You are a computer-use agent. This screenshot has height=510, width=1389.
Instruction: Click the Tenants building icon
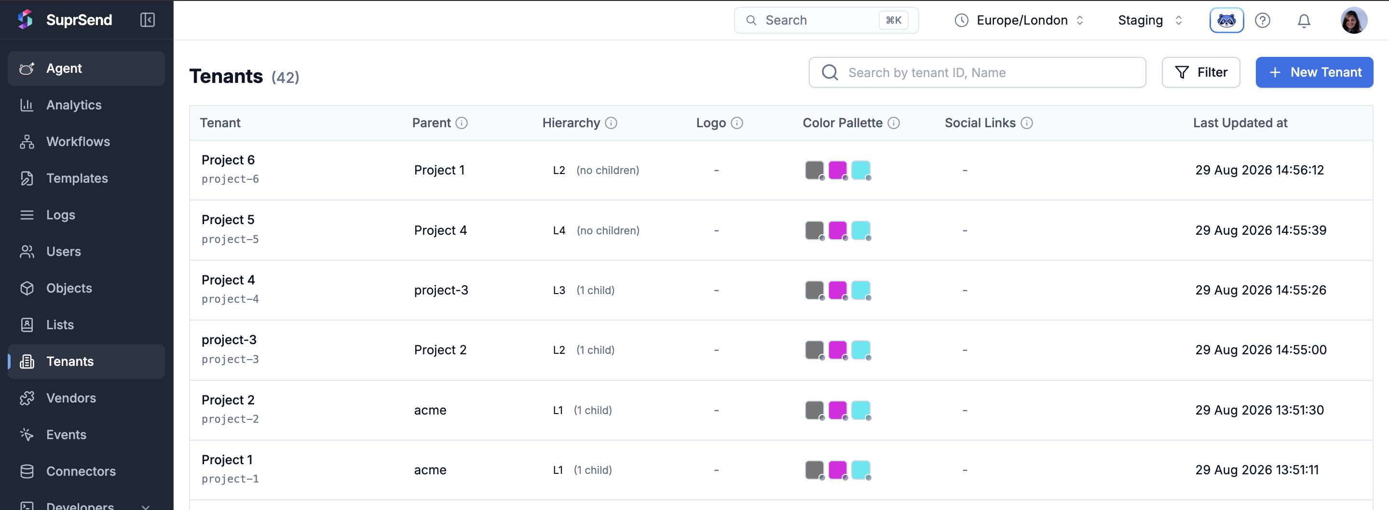(x=27, y=361)
